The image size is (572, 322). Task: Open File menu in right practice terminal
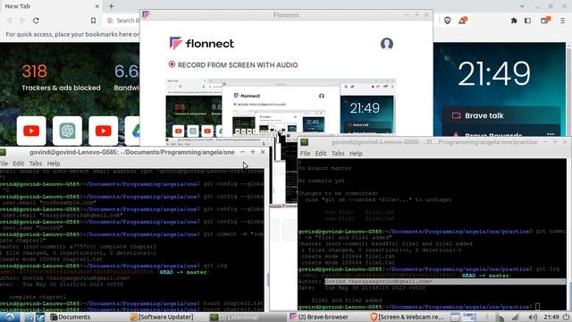click(305, 153)
